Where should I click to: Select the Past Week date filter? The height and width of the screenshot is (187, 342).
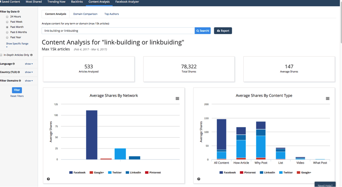point(7,22)
